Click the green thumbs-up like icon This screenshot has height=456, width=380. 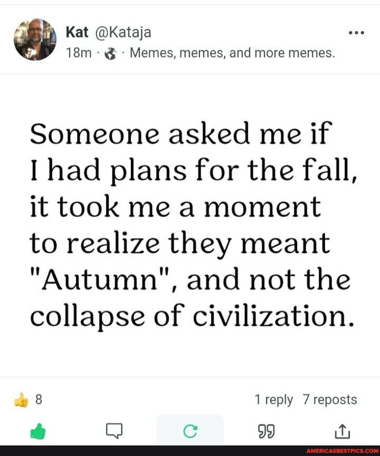pos(38,430)
